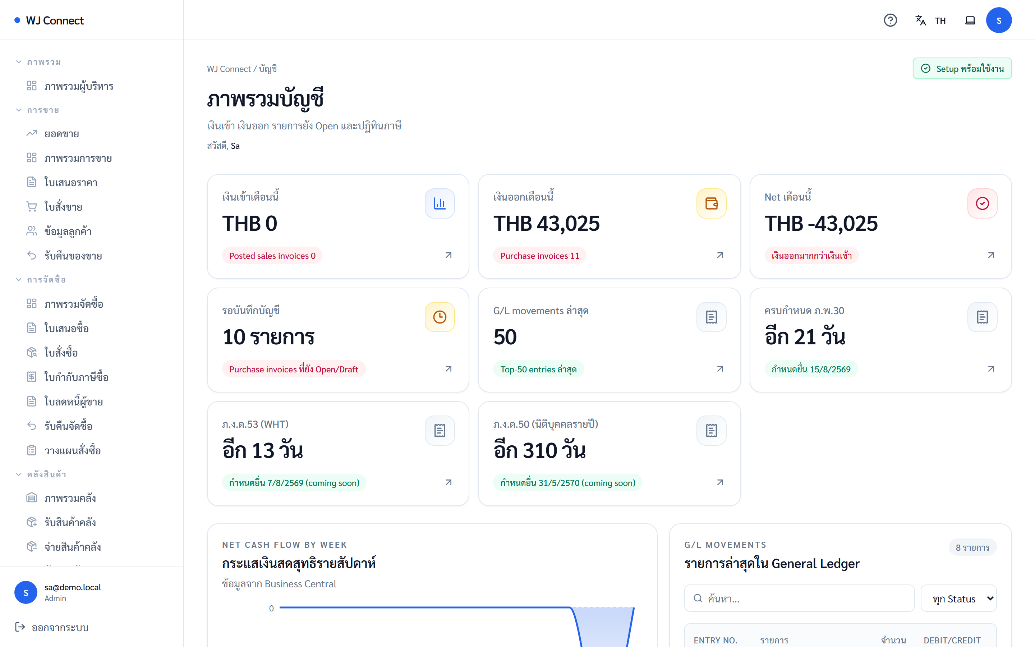The width and height of the screenshot is (1035, 647).
Task: Open arrow link on ครบกำหนด ภ.พ.30 card
Action: tap(991, 369)
